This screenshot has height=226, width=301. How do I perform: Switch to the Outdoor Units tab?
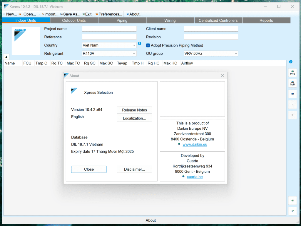[74, 20]
